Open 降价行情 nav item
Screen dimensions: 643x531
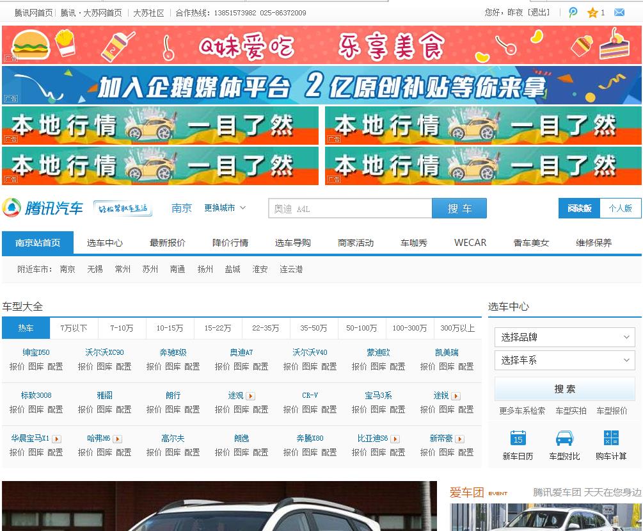point(230,243)
